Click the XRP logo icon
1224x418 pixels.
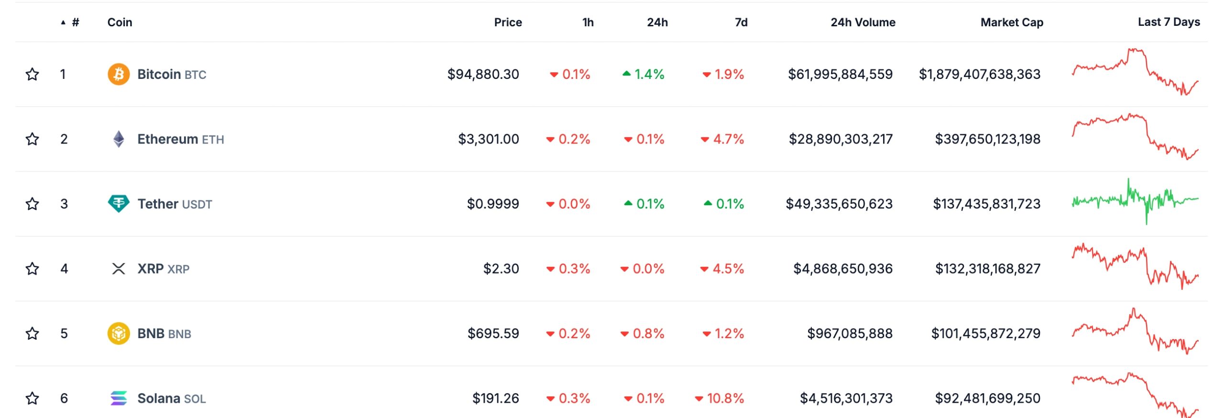click(x=119, y=269)
